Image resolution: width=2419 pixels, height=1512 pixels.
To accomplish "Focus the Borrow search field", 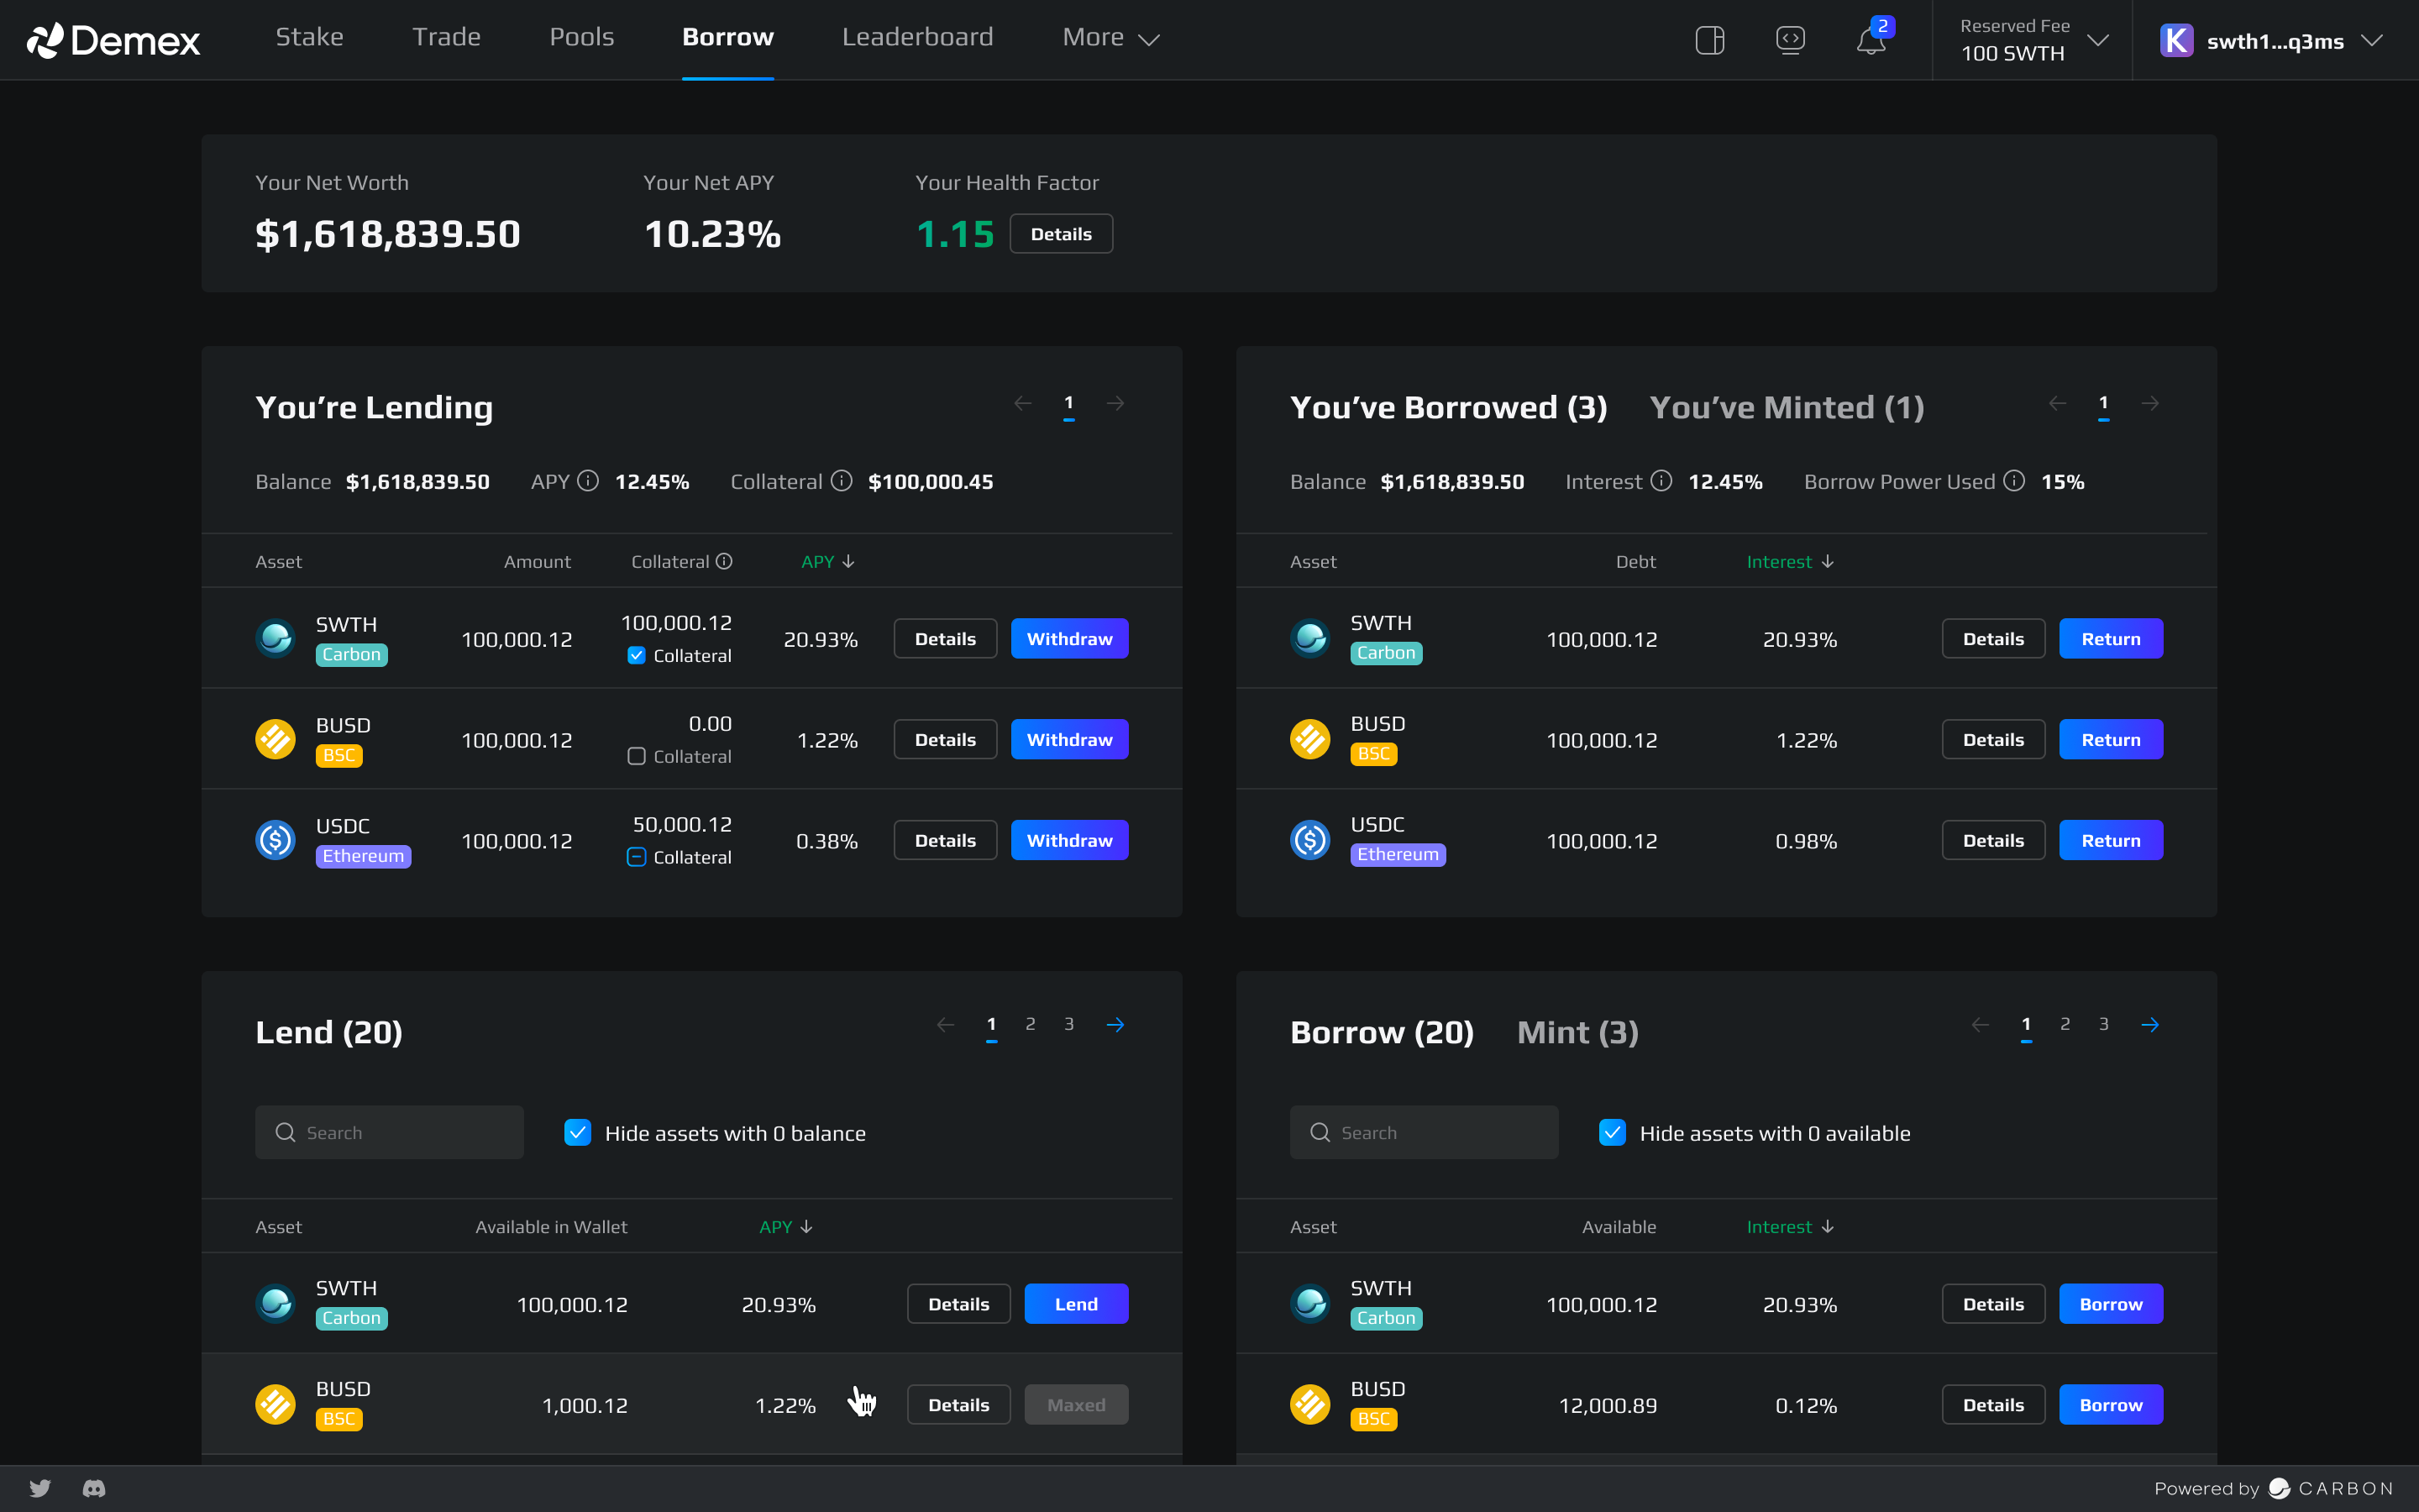I will tap(1424, 1132).
